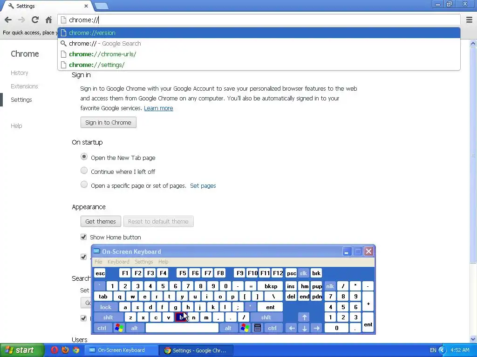This screenshot has height=357, width=477.
Task: Click the highlighted b key
Action: 181,317
